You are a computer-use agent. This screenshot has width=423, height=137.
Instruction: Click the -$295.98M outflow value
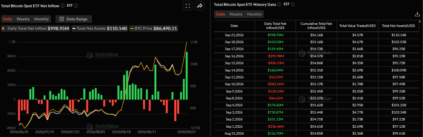coord(275,56)
